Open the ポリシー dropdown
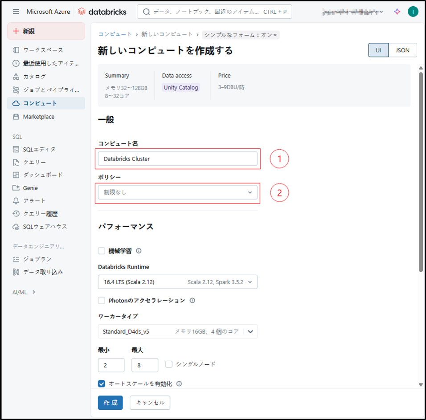Screen dimensions: 426x420 [x=177, y=192]
